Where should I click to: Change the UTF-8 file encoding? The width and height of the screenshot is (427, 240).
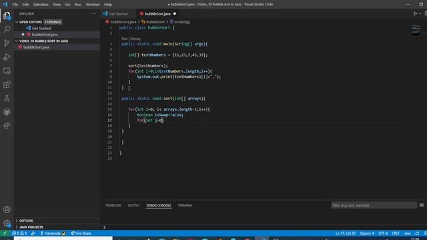pyautogui.click(x=383, y=233)
